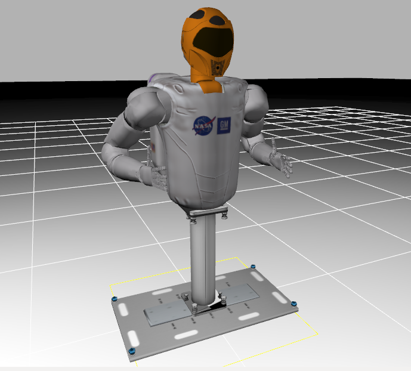Click the robot hand resting beside the torso
Viewport: 411px width, 371px height.
[157, 177]
